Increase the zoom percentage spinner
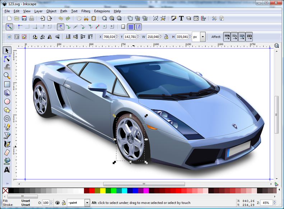 (275, 201)
